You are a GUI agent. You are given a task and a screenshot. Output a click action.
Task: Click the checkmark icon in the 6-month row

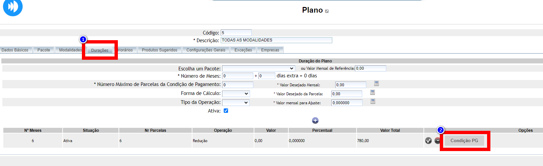pyautogui.click(x=428, y=141)
